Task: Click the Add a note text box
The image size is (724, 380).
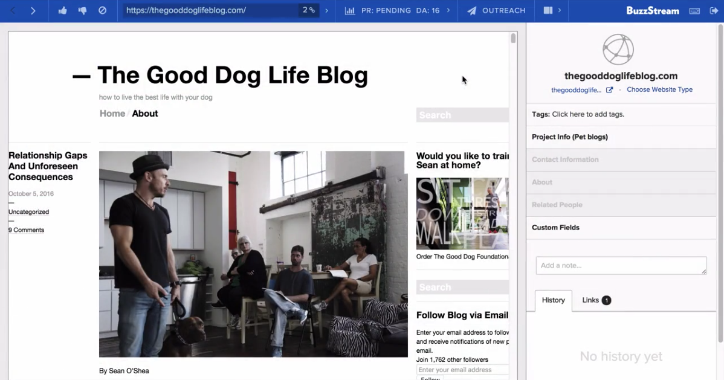Action: 621,265
